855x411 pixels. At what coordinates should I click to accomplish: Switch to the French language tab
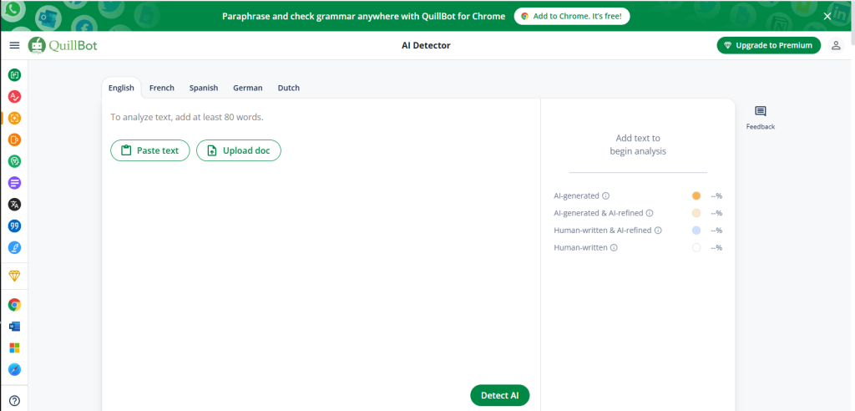coord(161,88)
